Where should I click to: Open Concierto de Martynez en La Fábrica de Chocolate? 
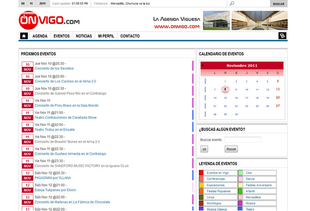coord(72,202)
